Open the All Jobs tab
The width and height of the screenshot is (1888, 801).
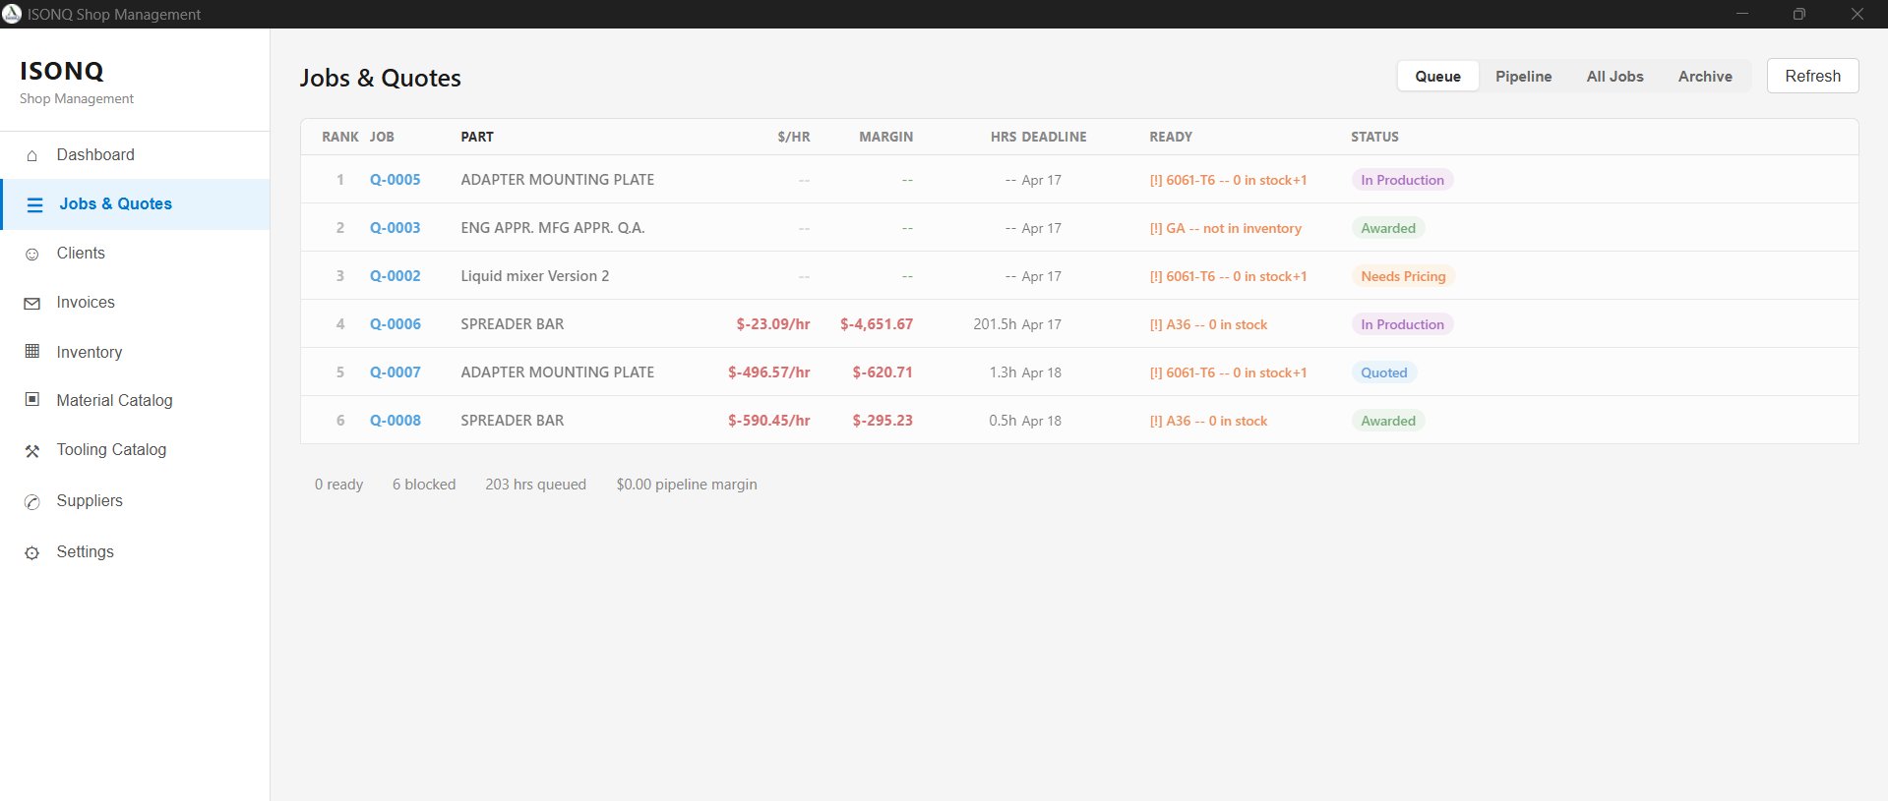pyautogui.click(x=1614, y=77)
